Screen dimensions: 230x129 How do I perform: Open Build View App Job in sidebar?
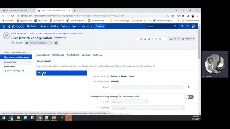point(15,71)
